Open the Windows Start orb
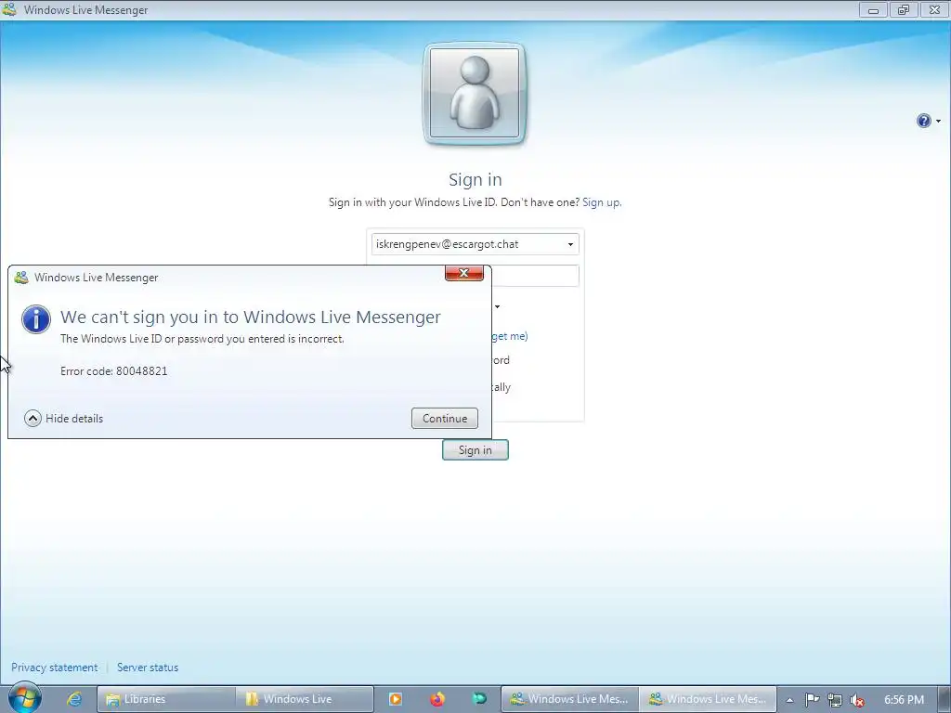Screen dimensions: 951x713 pyautogui.click(x=25, y=698)
